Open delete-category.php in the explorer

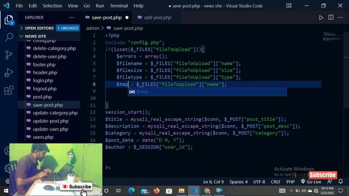coord(54,48)
